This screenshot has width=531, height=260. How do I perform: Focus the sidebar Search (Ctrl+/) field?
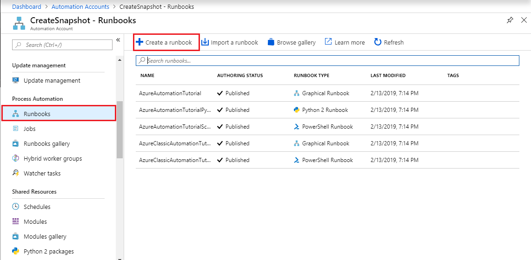62,45
